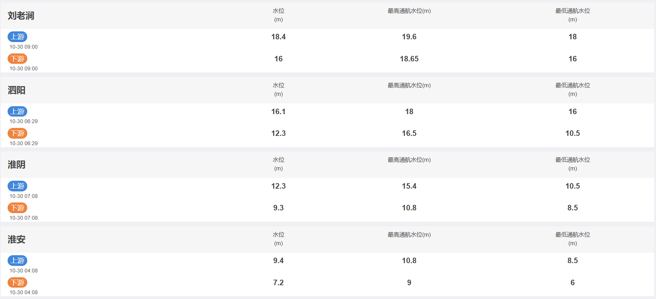Image resolution: width=656 pixels, height=299 pixels.
Task: Click 泗阳 upstream timestamp 10-30 06:29
Action: point(24,121)
